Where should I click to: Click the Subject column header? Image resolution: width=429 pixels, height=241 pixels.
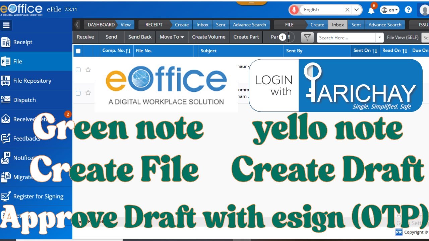pyautogui.click(x=208, y=51)
